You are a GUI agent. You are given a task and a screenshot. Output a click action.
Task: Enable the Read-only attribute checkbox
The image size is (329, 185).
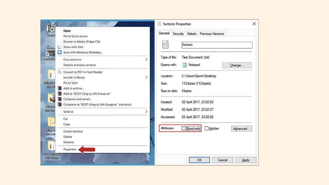[184, 129]
